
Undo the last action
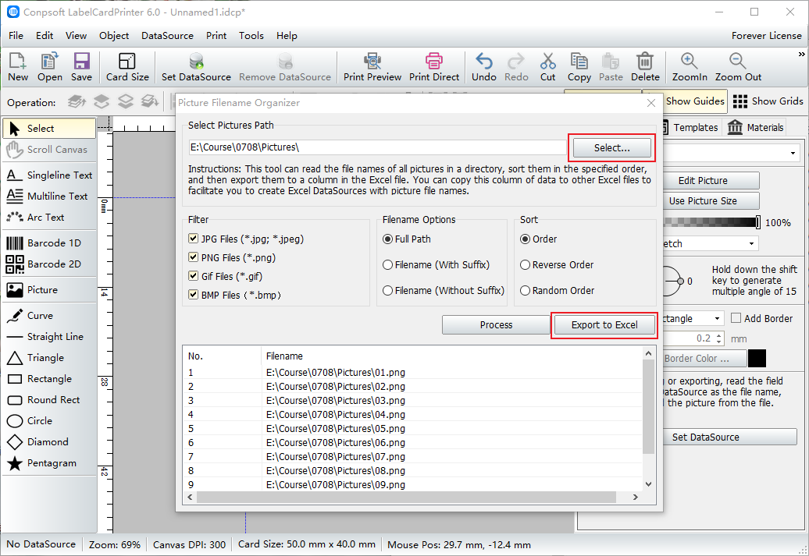pyautogui.click(x=484, y=67)
